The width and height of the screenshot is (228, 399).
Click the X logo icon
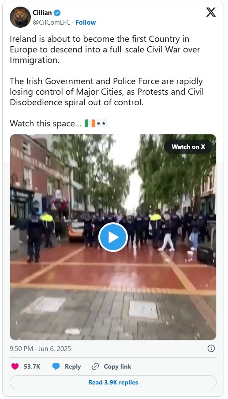coord(211,12)
